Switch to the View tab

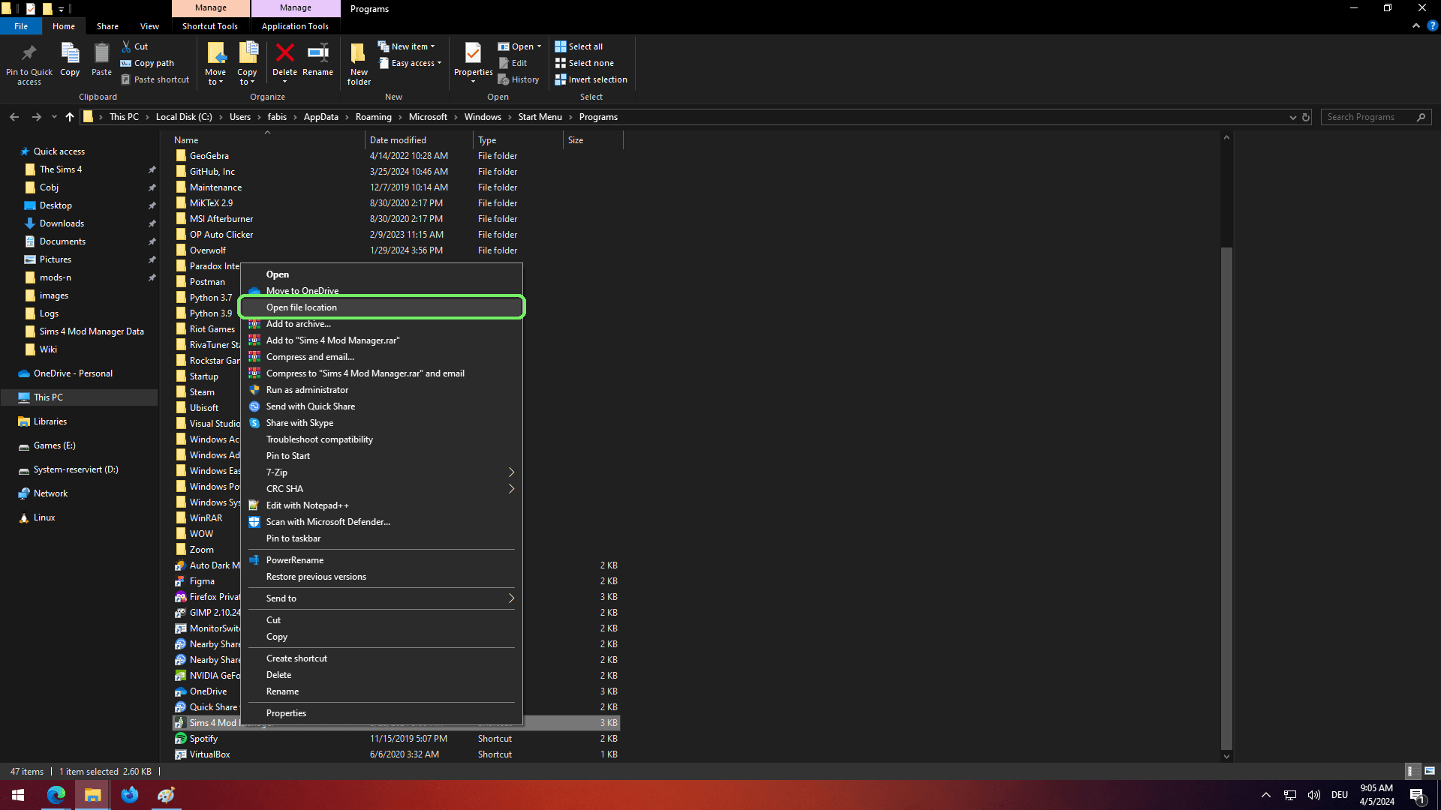(x=149, y=26)
